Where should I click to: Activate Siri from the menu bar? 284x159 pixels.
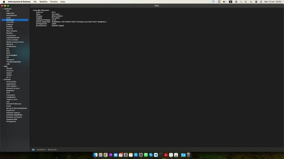(x=261, y=2)
